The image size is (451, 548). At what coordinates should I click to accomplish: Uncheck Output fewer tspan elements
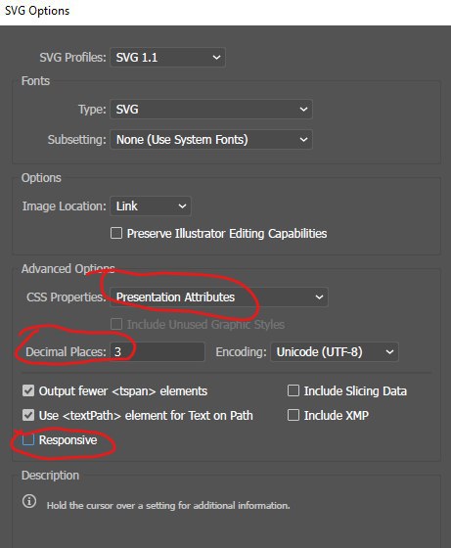pos(28,390)
